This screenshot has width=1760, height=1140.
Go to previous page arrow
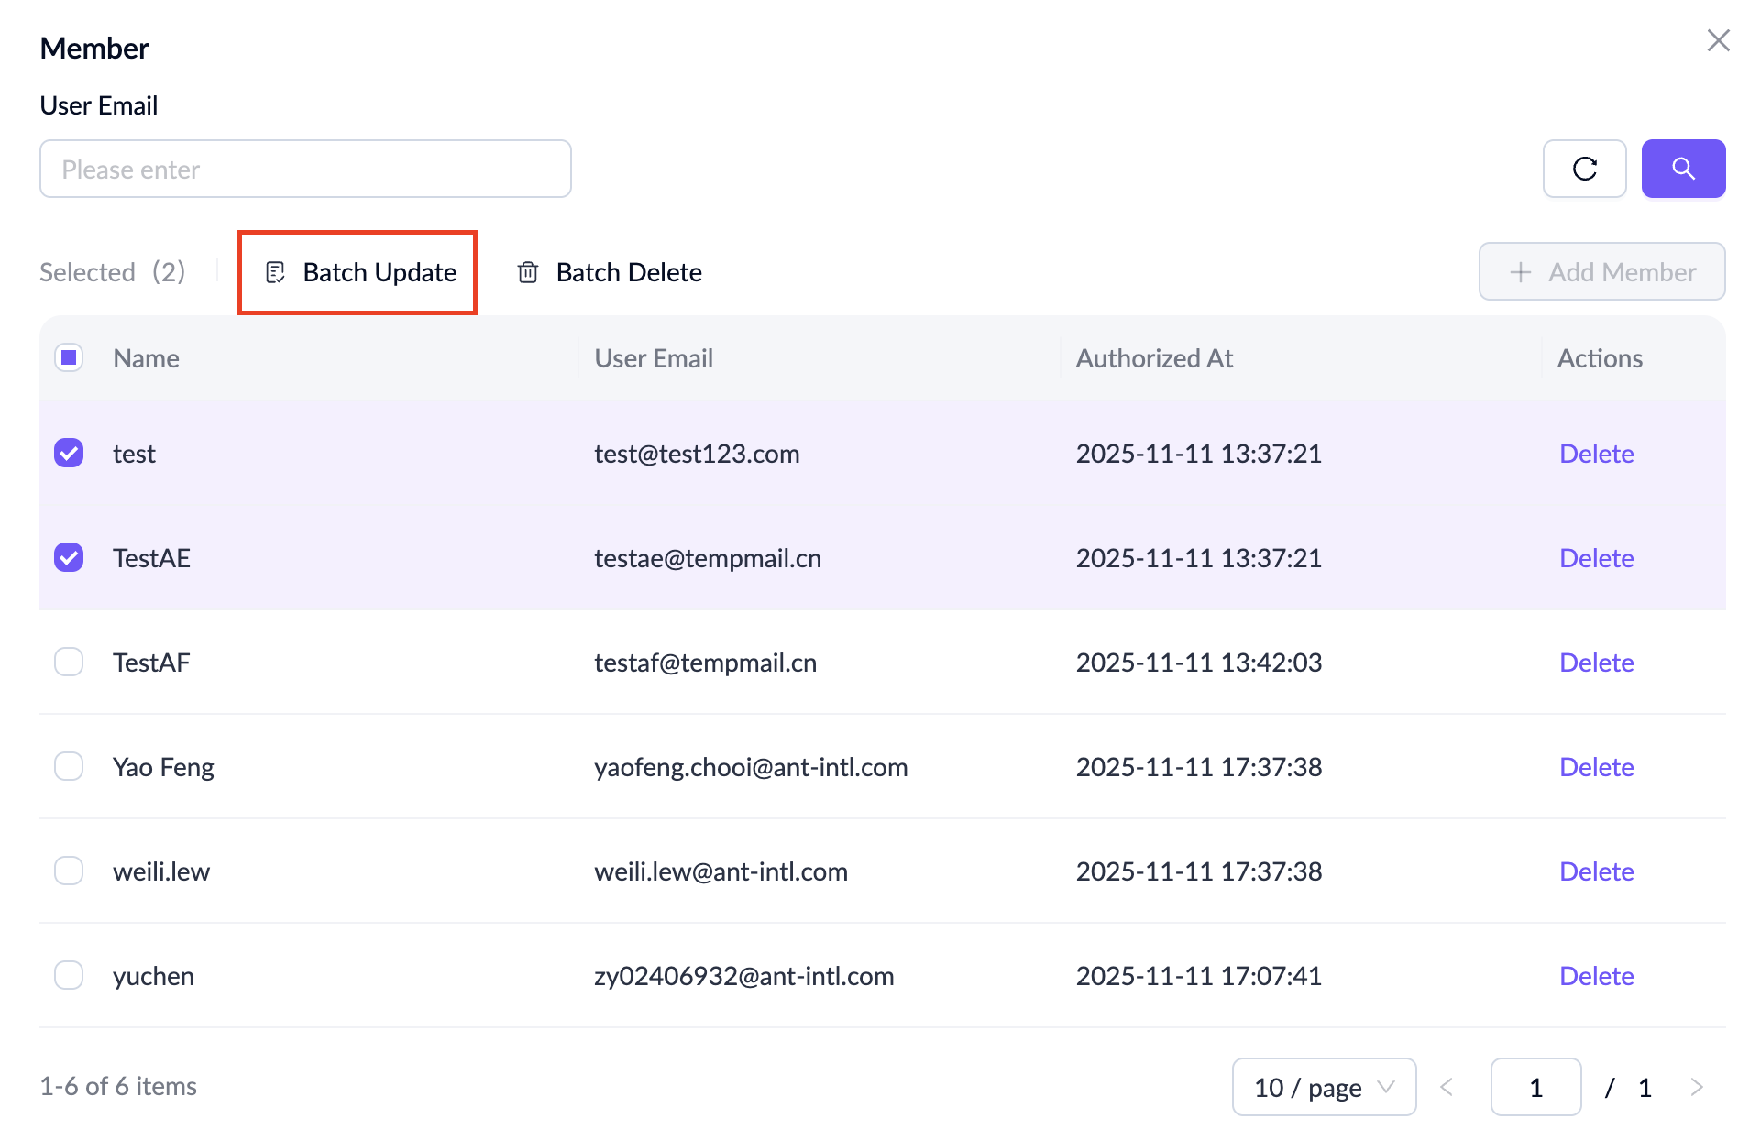[x=1446, y=1087]
